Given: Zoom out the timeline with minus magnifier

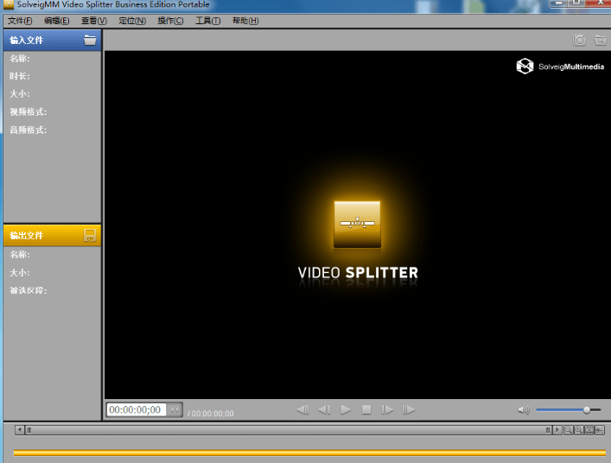Looking at the screenshot, I should (569, 430).
